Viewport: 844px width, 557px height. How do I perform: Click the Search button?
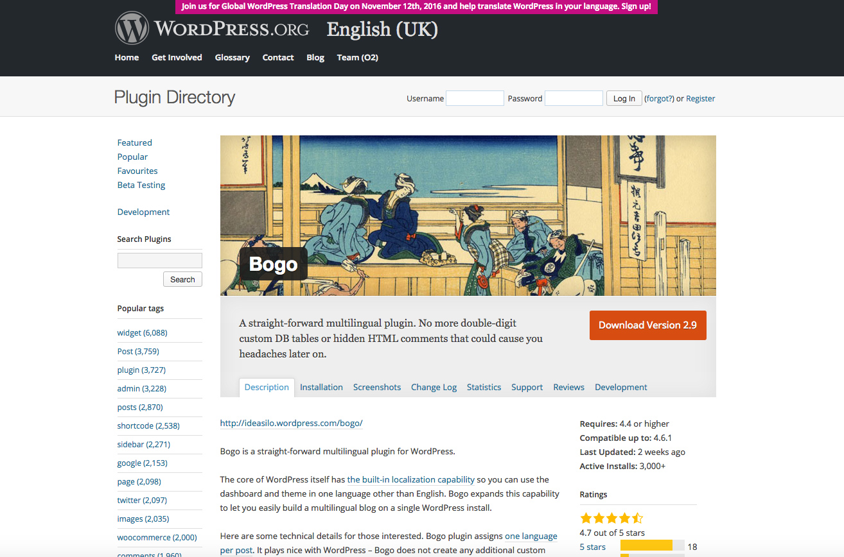(182, 279)
